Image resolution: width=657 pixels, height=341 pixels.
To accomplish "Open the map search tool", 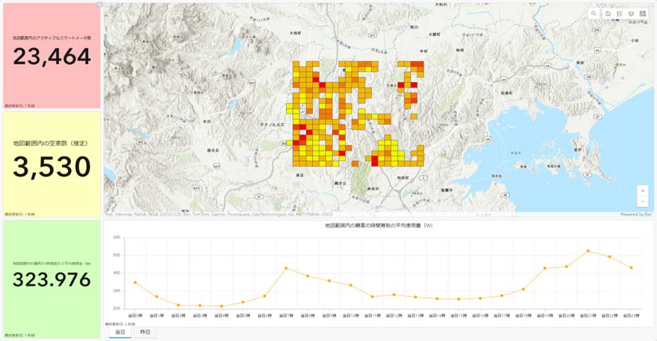I will tap(594, 13).
